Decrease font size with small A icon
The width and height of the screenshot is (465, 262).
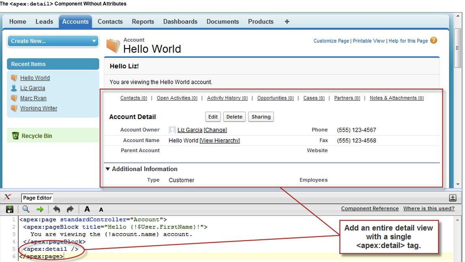coord(101,210)
